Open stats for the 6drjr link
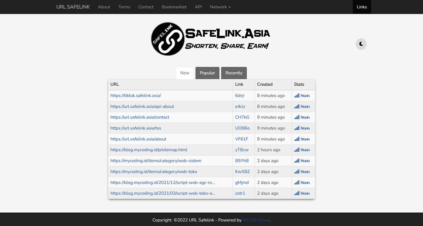The height and width of the screenshot is (226, 423). 302,95
